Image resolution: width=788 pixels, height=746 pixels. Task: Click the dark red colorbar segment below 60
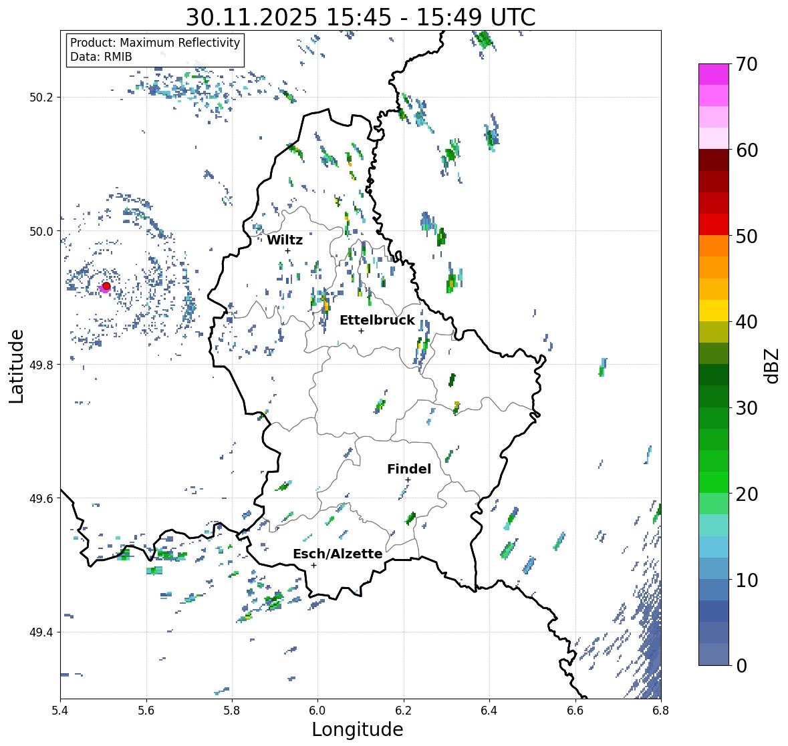714,160
